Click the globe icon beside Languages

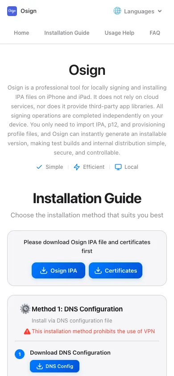click(117, 11)
